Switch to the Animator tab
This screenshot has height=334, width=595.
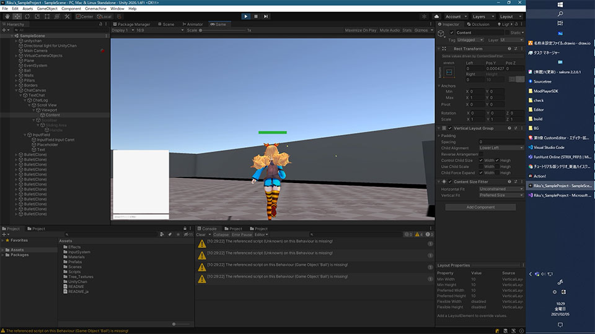193,24
